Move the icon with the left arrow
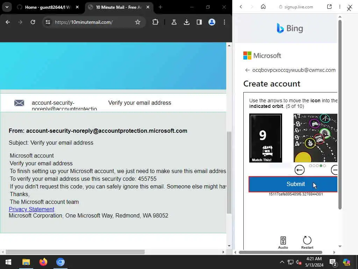Image resolution: width=358 pixels, height=269 pixels. [x=300, y=170]
